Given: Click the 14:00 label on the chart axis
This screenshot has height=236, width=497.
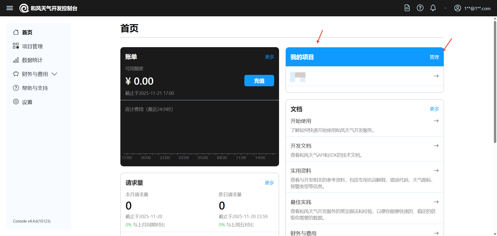Looking at the screenshot, I should 260,158.
